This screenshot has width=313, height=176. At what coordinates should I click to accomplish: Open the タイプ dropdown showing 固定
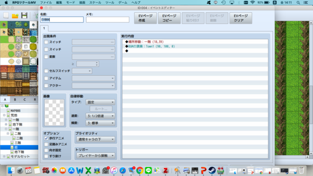coord(100,102)
